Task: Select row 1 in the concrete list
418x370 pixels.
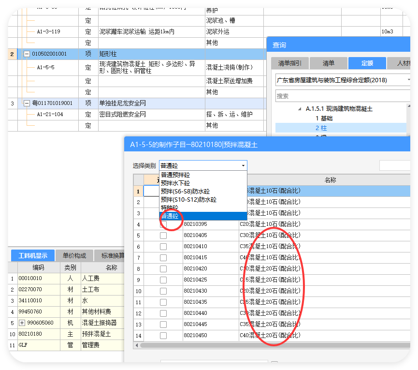Action: pyautogui.click(x=138, y=191)
